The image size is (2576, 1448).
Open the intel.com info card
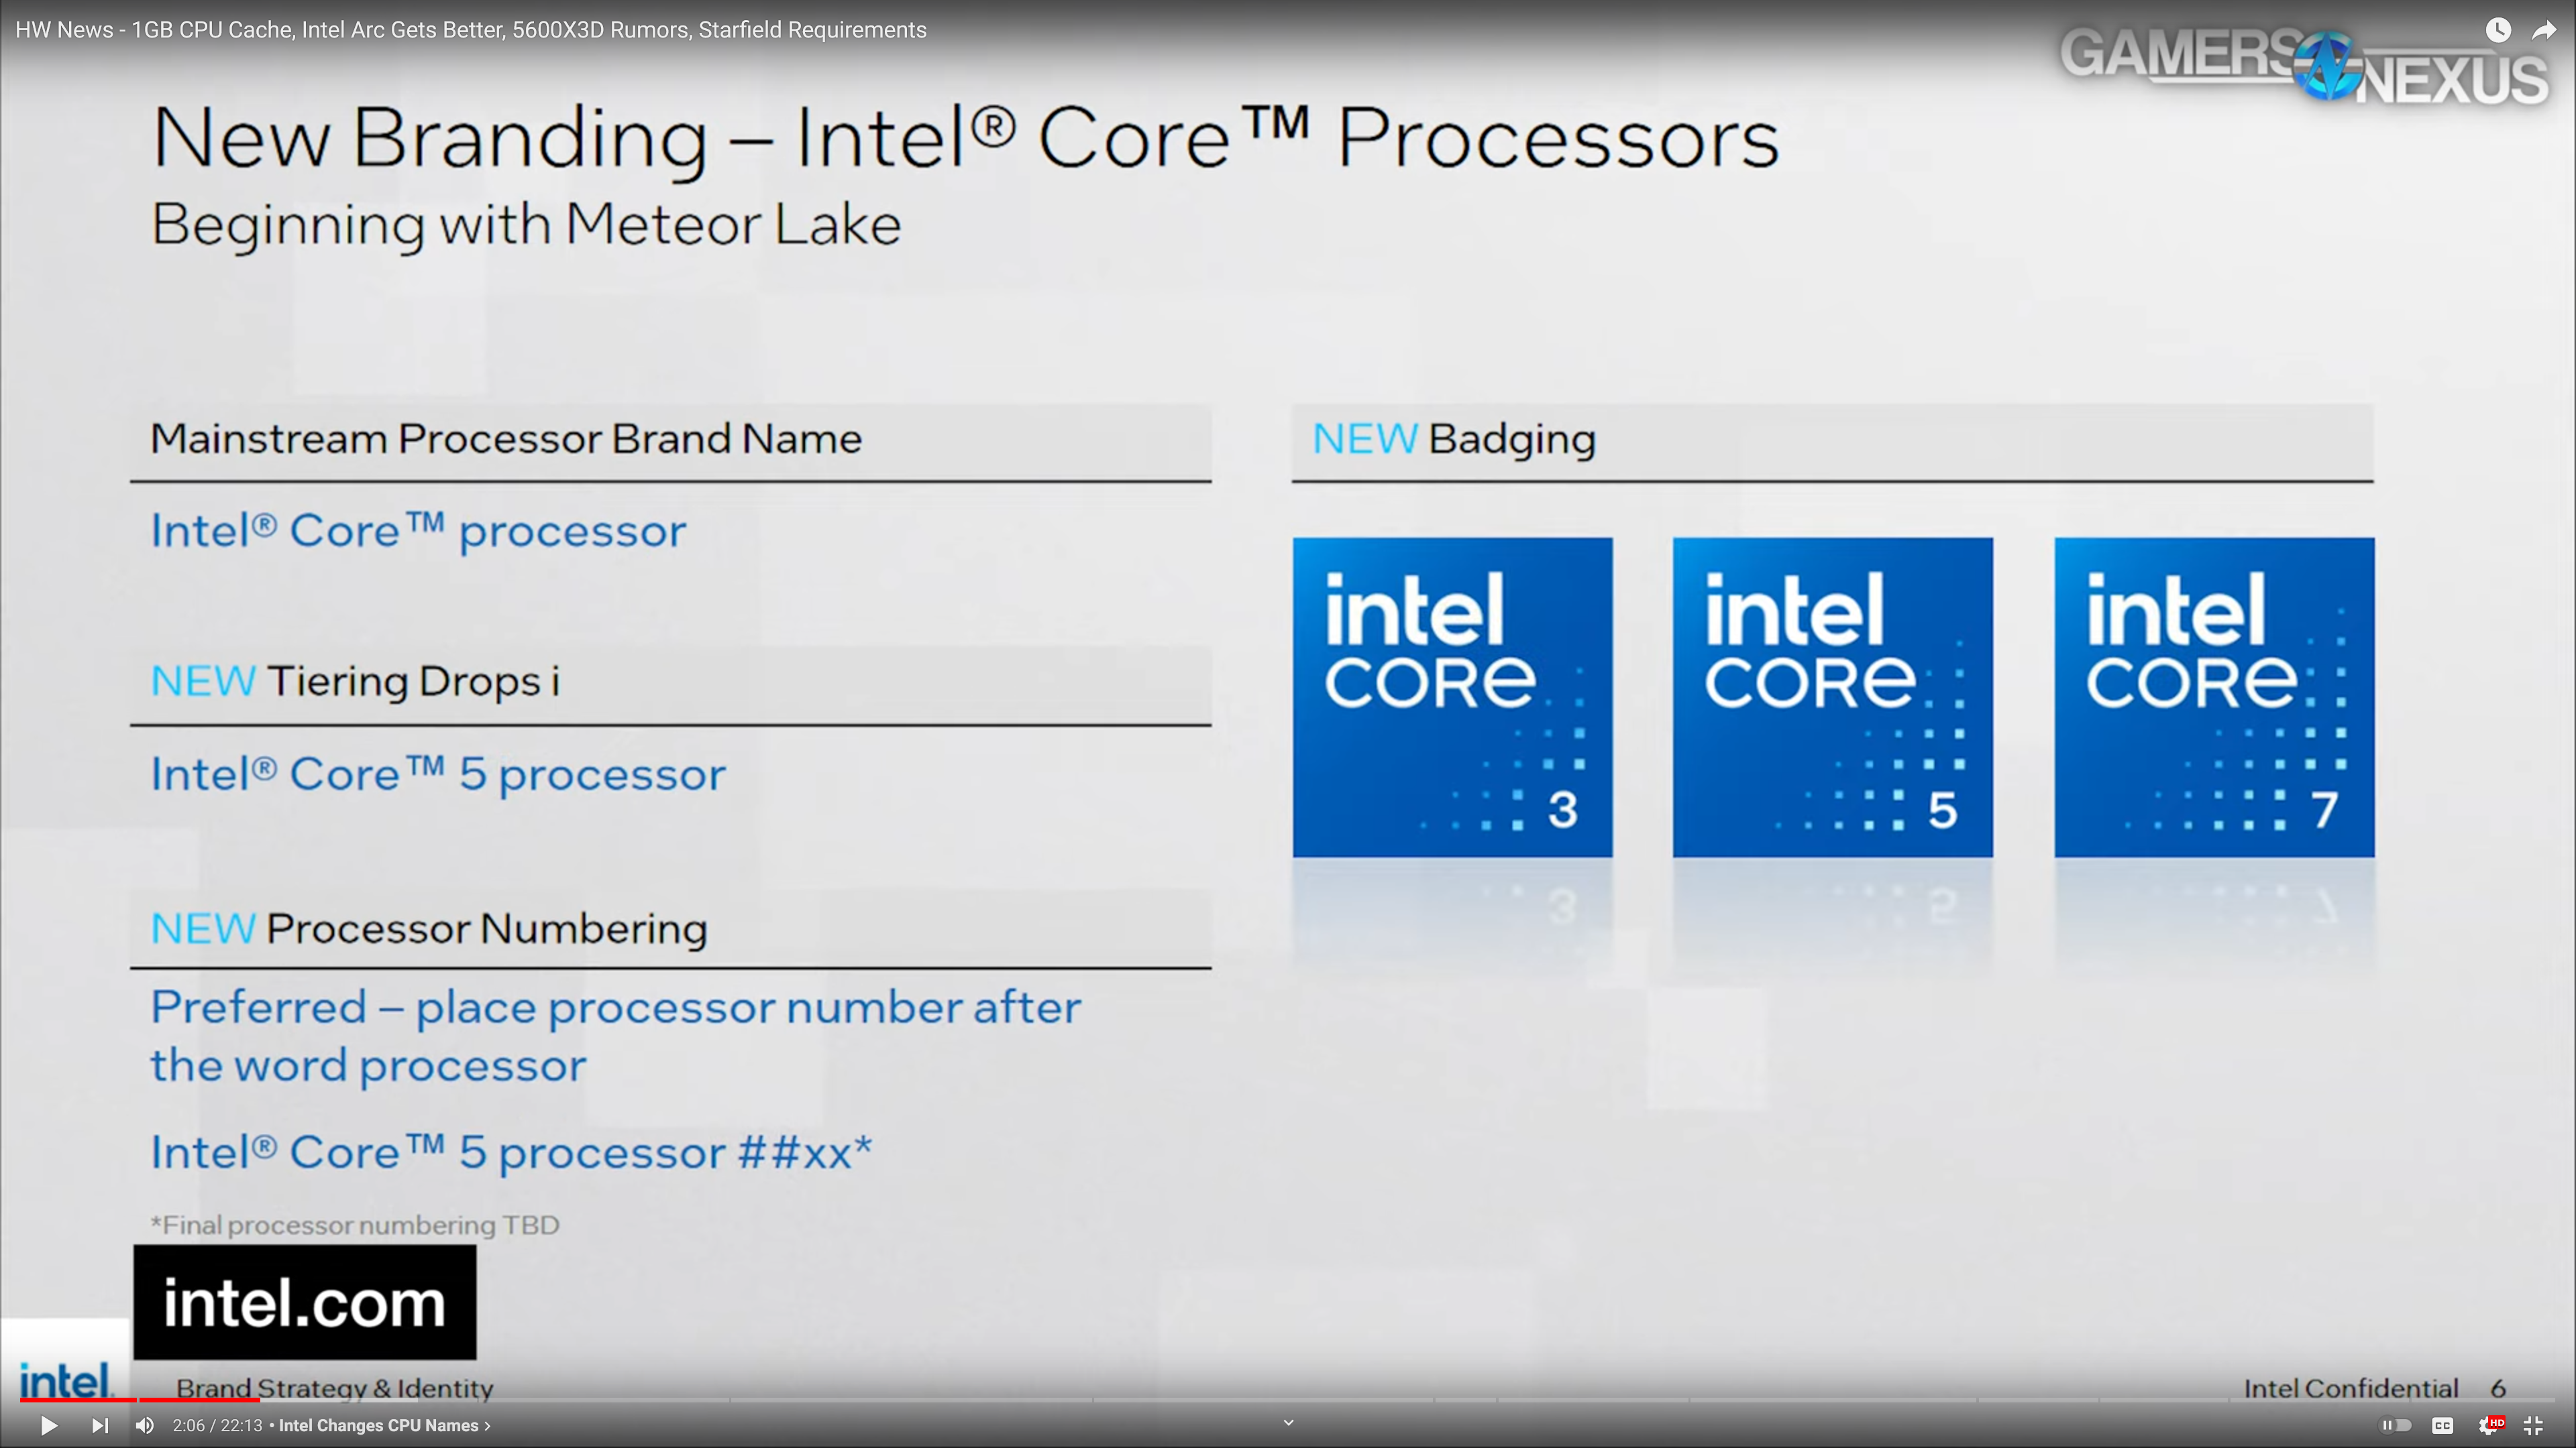tap(305, 1301)
